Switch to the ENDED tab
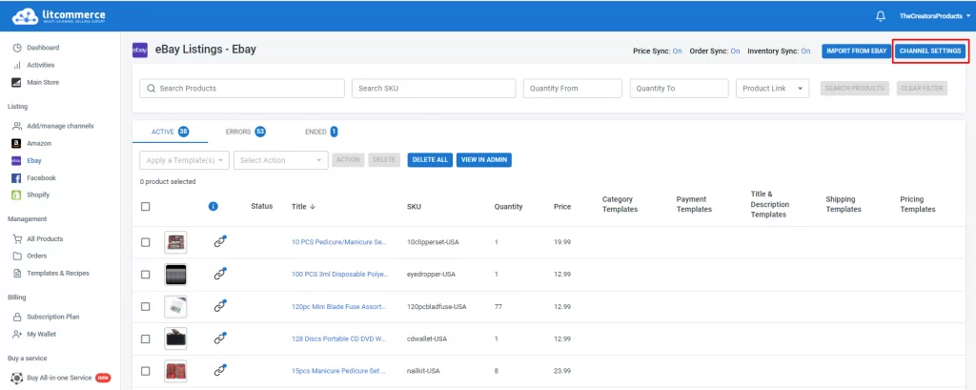 point(321,133)
